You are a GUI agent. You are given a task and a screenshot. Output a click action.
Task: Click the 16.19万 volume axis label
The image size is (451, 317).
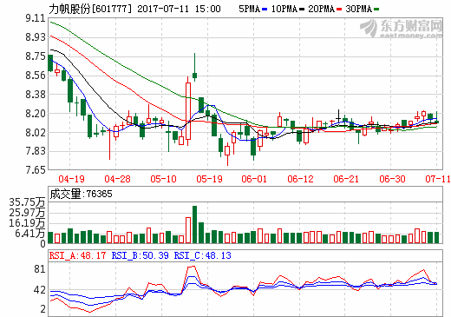tap(27, 223)
